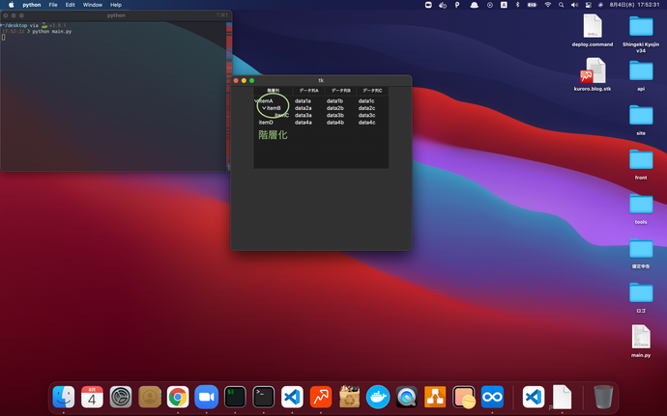The width and height of the screenshot is (667, 416).
Task: Open the Terminal app in the dock
Action: pyautogui.click(x=264, y=397)
